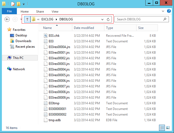This screenshot has height=133, width=174.
Task: Sort by the Size column header
Action: 147,28
